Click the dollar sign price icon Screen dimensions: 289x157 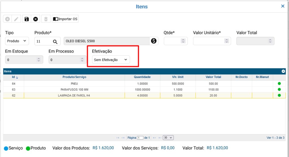pyautogui.click(x=154, y=41)
